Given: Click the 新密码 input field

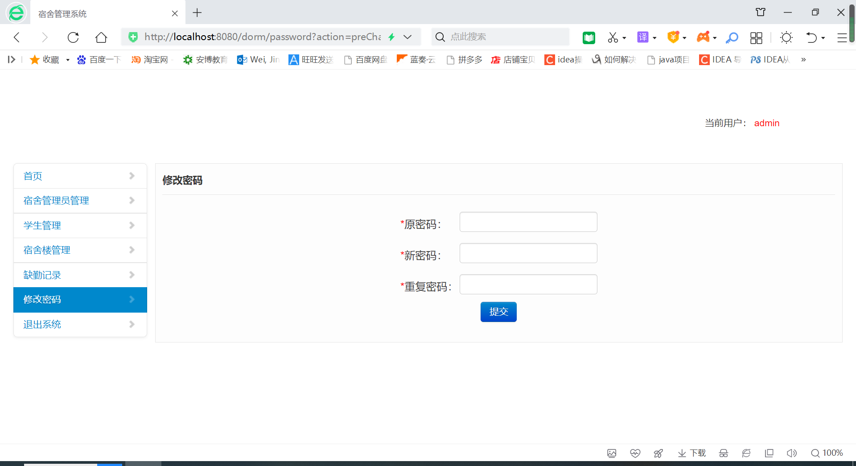Looking at the screenshot, I should coord(528,253).
